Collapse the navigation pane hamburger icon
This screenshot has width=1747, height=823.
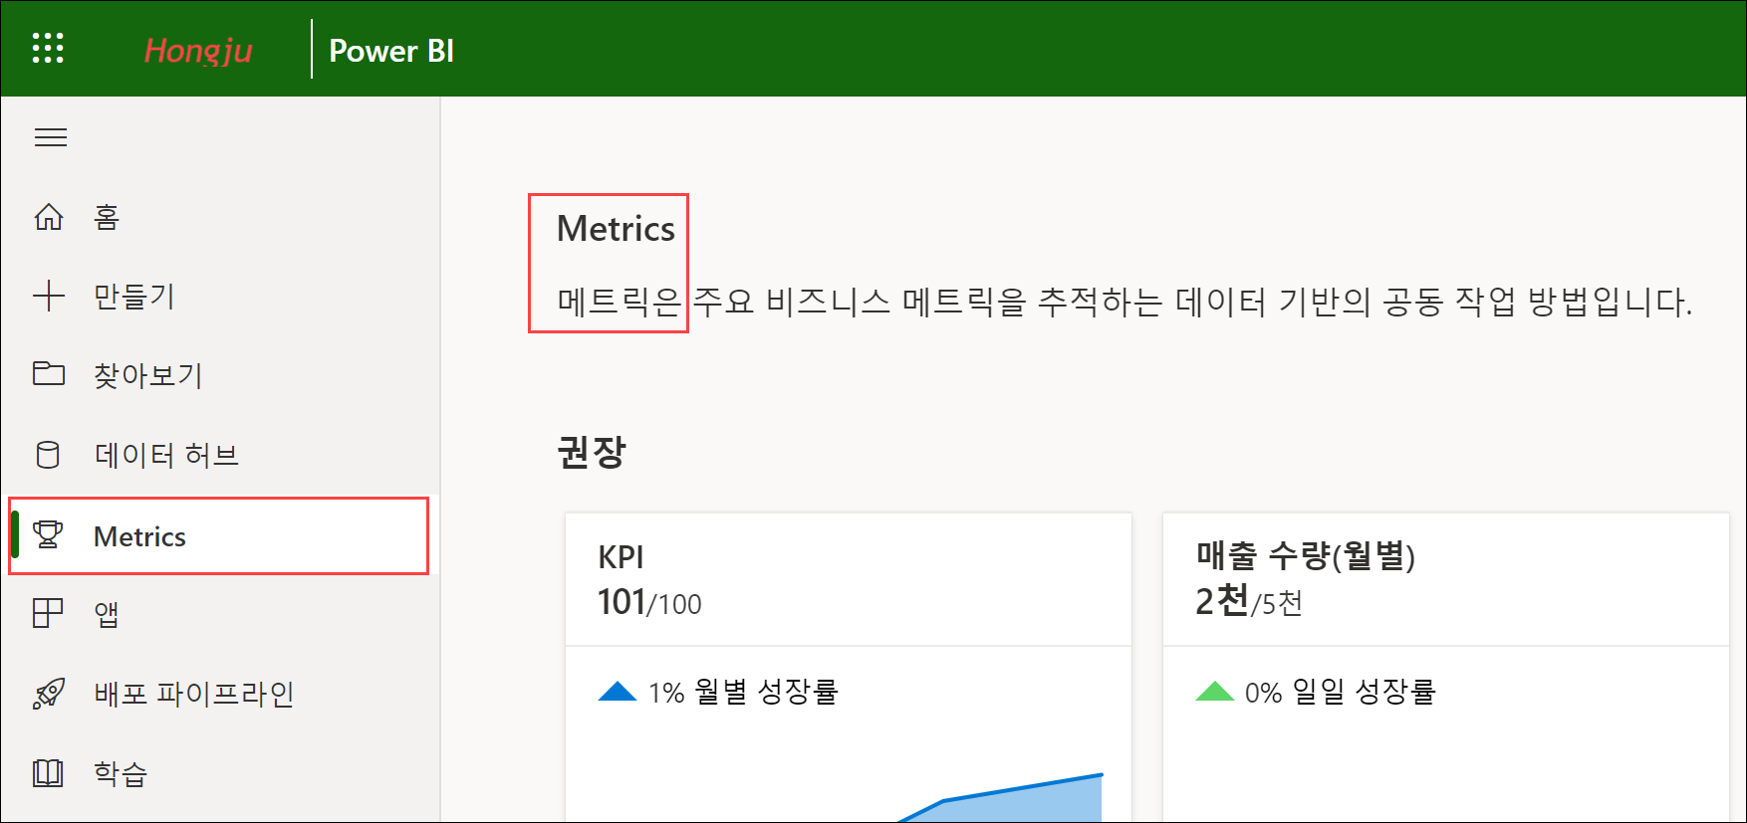coord(51,137)
